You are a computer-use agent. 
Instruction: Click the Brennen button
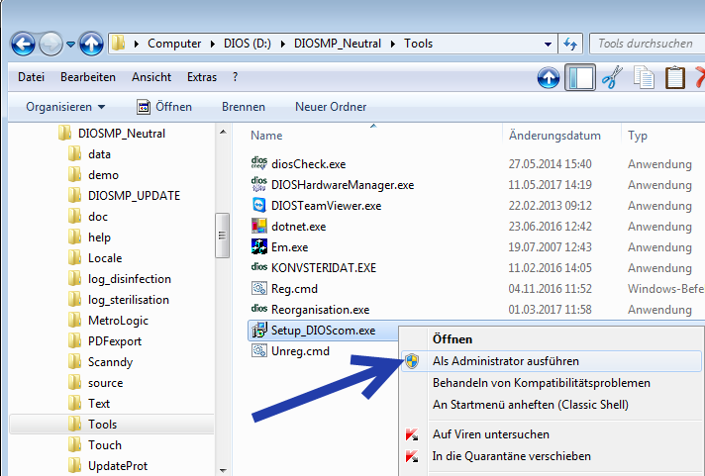pyautogui.click(x=244, y=107)
